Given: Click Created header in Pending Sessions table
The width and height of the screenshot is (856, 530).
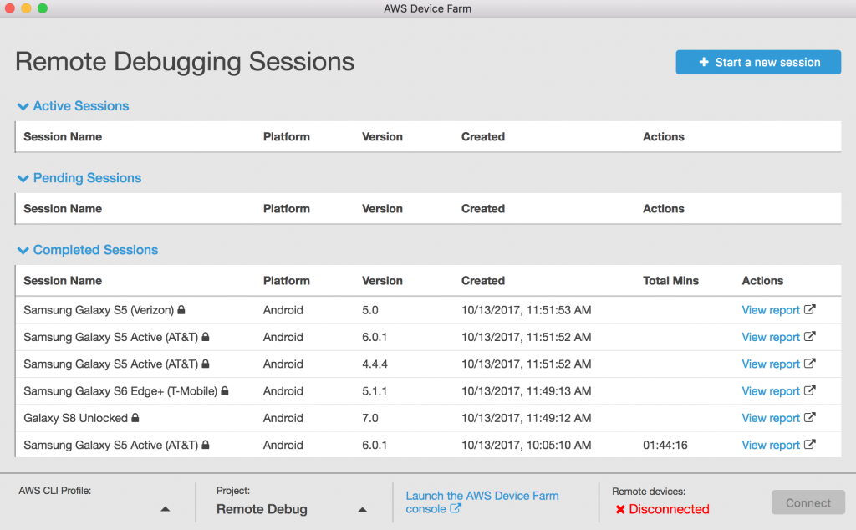Looking at the screenshot, I should point(483,208).
